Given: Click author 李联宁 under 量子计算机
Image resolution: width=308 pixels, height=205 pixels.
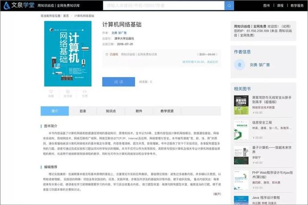Looking at the screenshot, I should coord(257,157).
